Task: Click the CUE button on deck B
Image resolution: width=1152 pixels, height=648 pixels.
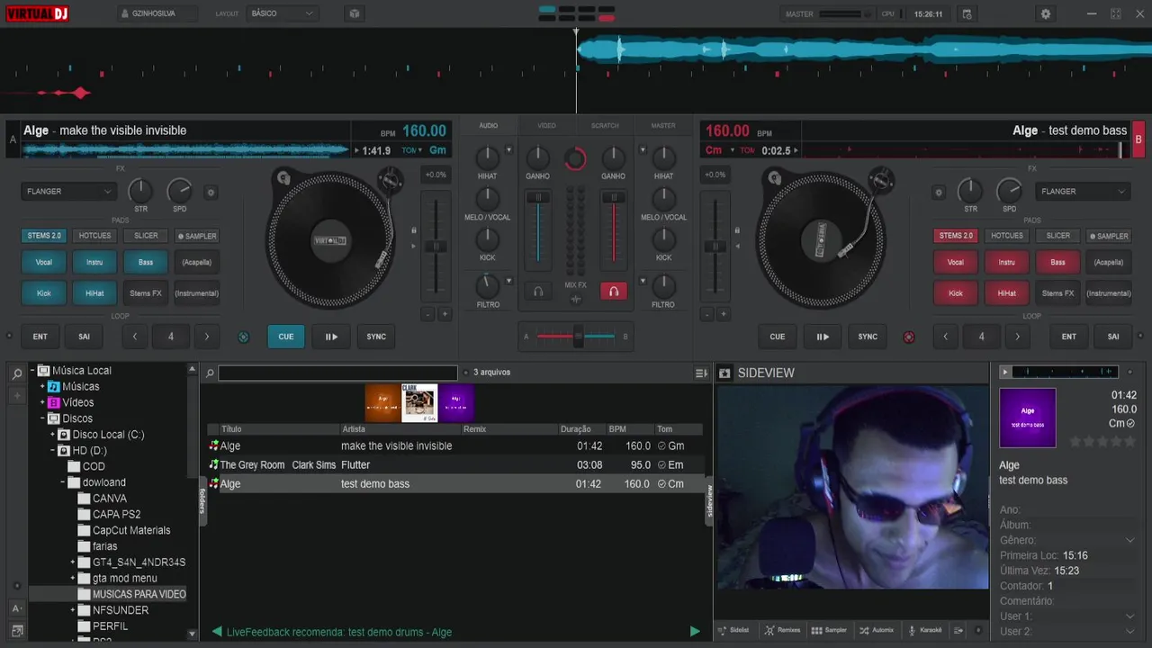Action: 778,337
